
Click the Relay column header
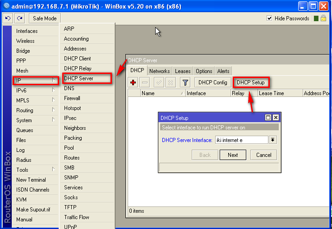click(x=244, y=93)
